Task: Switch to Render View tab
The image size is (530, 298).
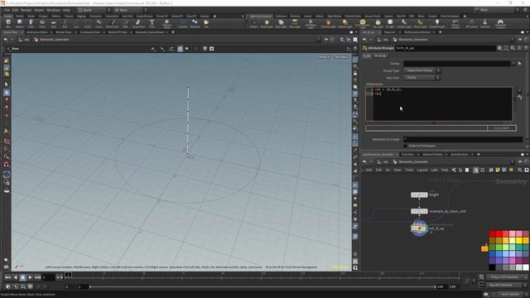Action: [64, 32]
